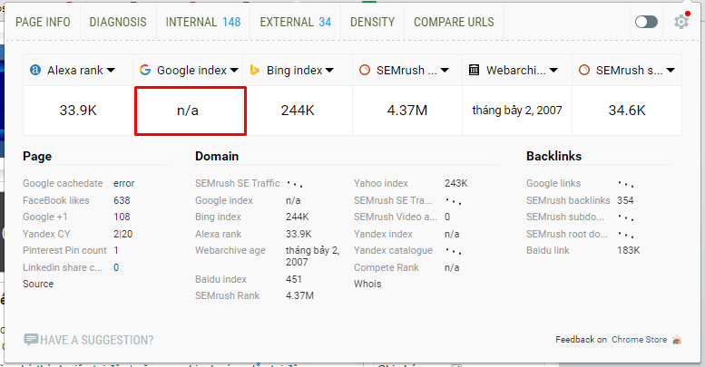The image size is (705, 367).
Task: Click the Whois link under Domain
Action: tap(367, 284)
